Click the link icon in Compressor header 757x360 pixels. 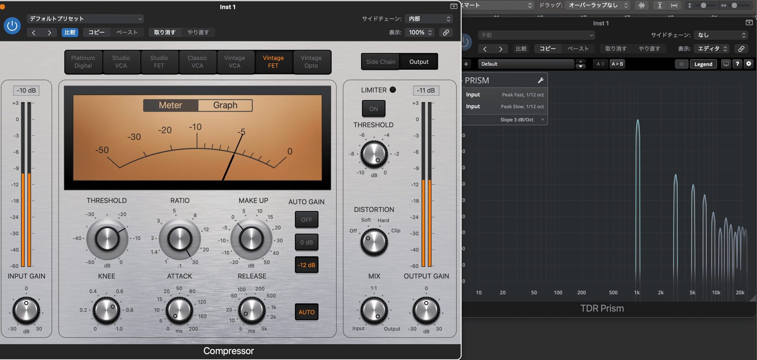tap(446, 33)
